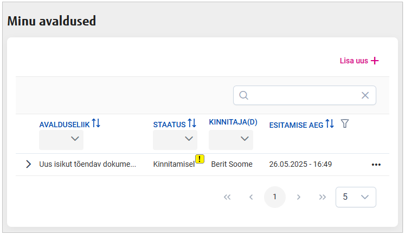Go to the next page
This screenshot has width=405, height=235.
299,197
